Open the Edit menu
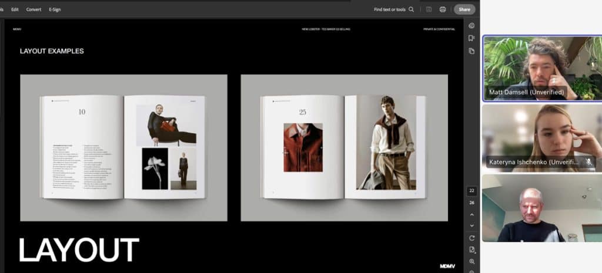Viewport: 602px width, 273px height. point(15,9)
